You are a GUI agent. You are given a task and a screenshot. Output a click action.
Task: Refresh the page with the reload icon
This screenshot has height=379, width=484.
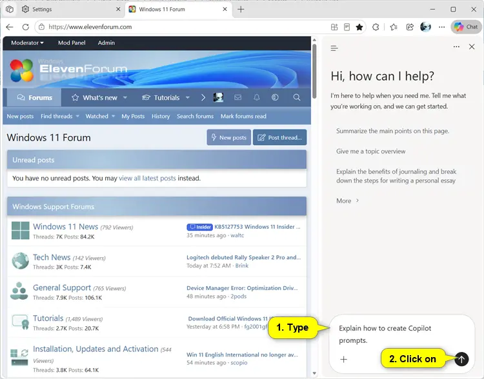pyautogui.click(x=26, y=27)
